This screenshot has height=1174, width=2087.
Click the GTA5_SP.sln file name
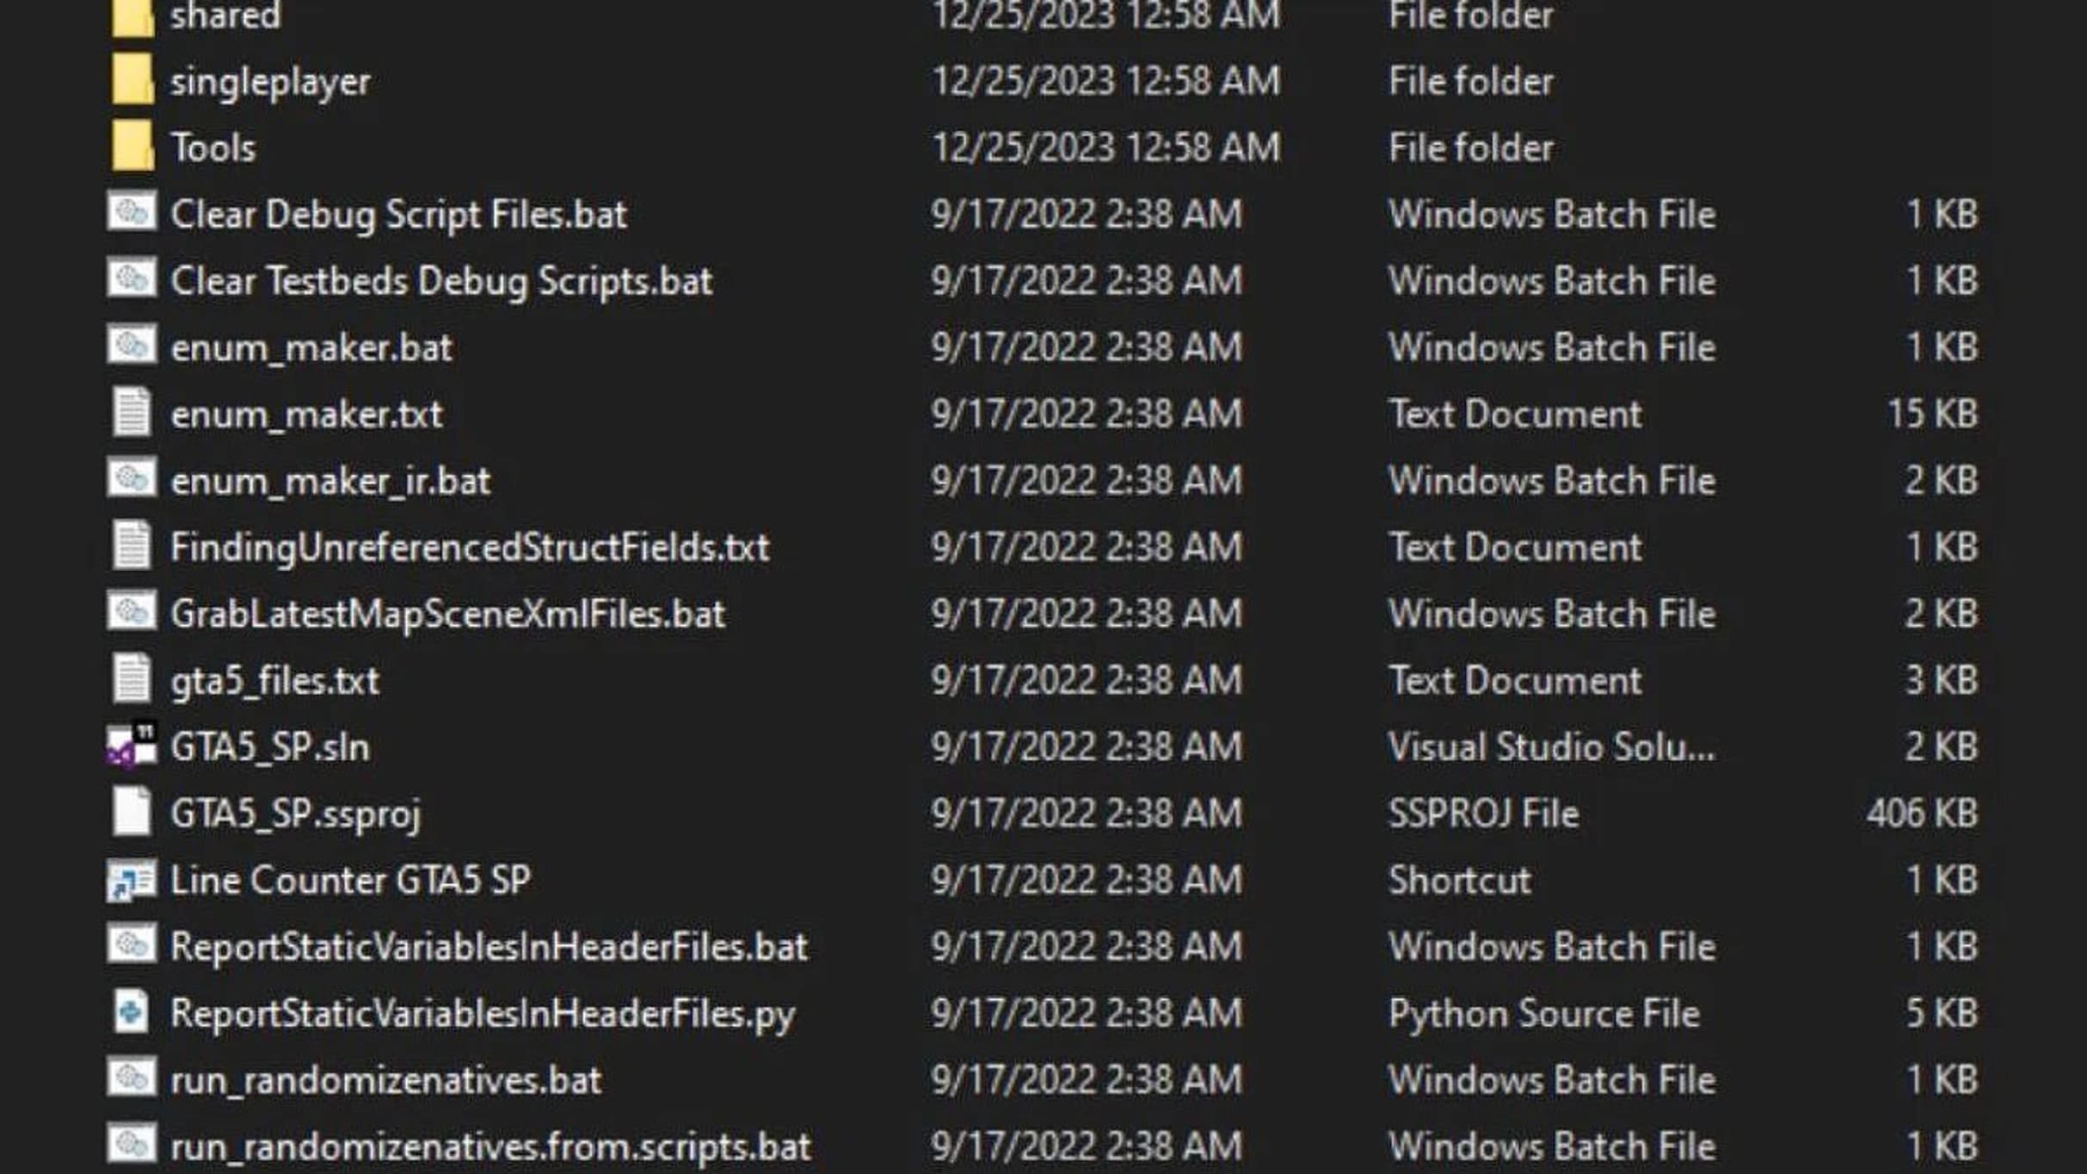click(x=272, y=746)
